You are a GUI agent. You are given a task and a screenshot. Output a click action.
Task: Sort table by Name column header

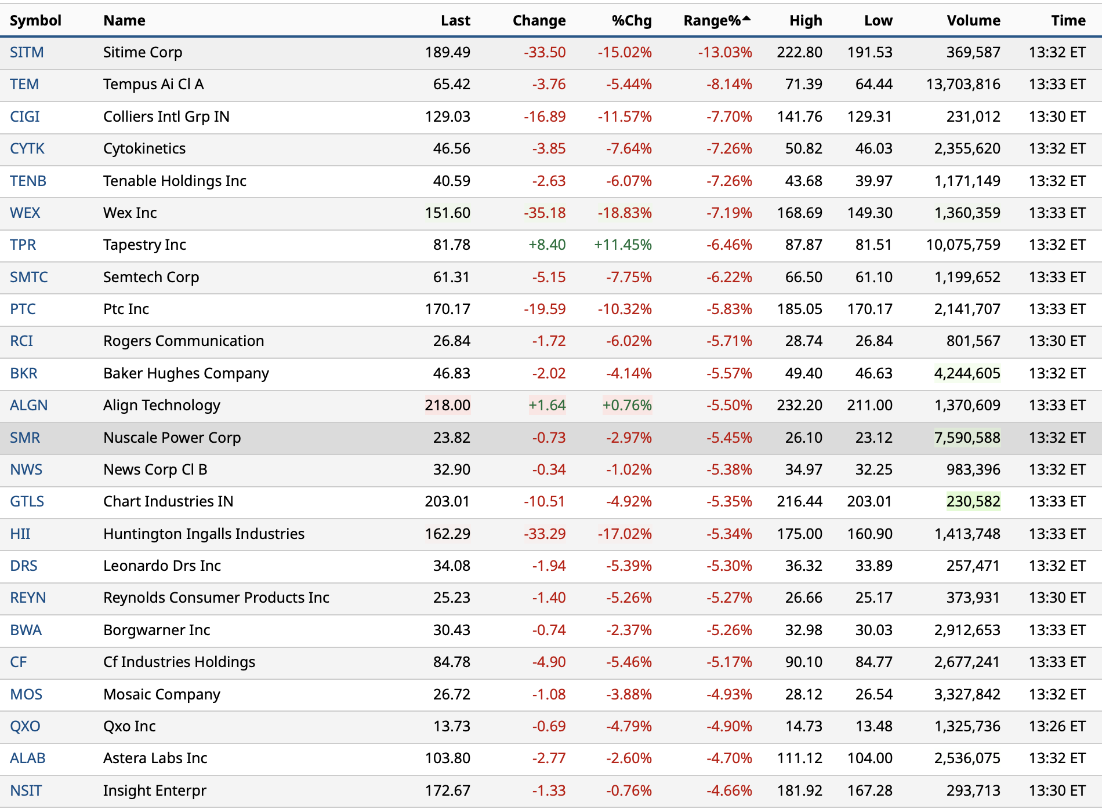tap(124, 21)
